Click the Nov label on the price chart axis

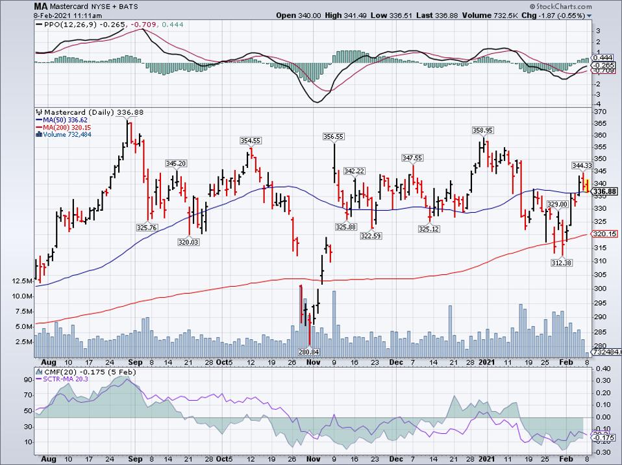click(314, 362)
